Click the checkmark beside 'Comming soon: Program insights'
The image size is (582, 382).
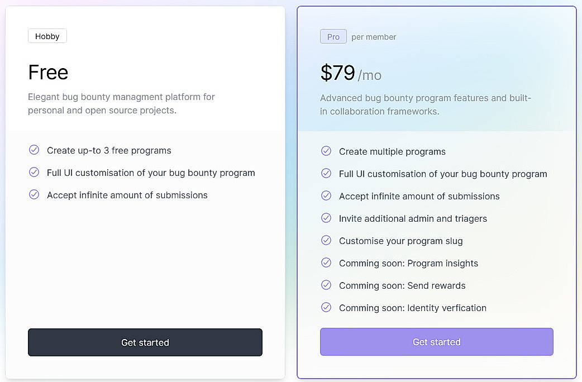point(326,262)
